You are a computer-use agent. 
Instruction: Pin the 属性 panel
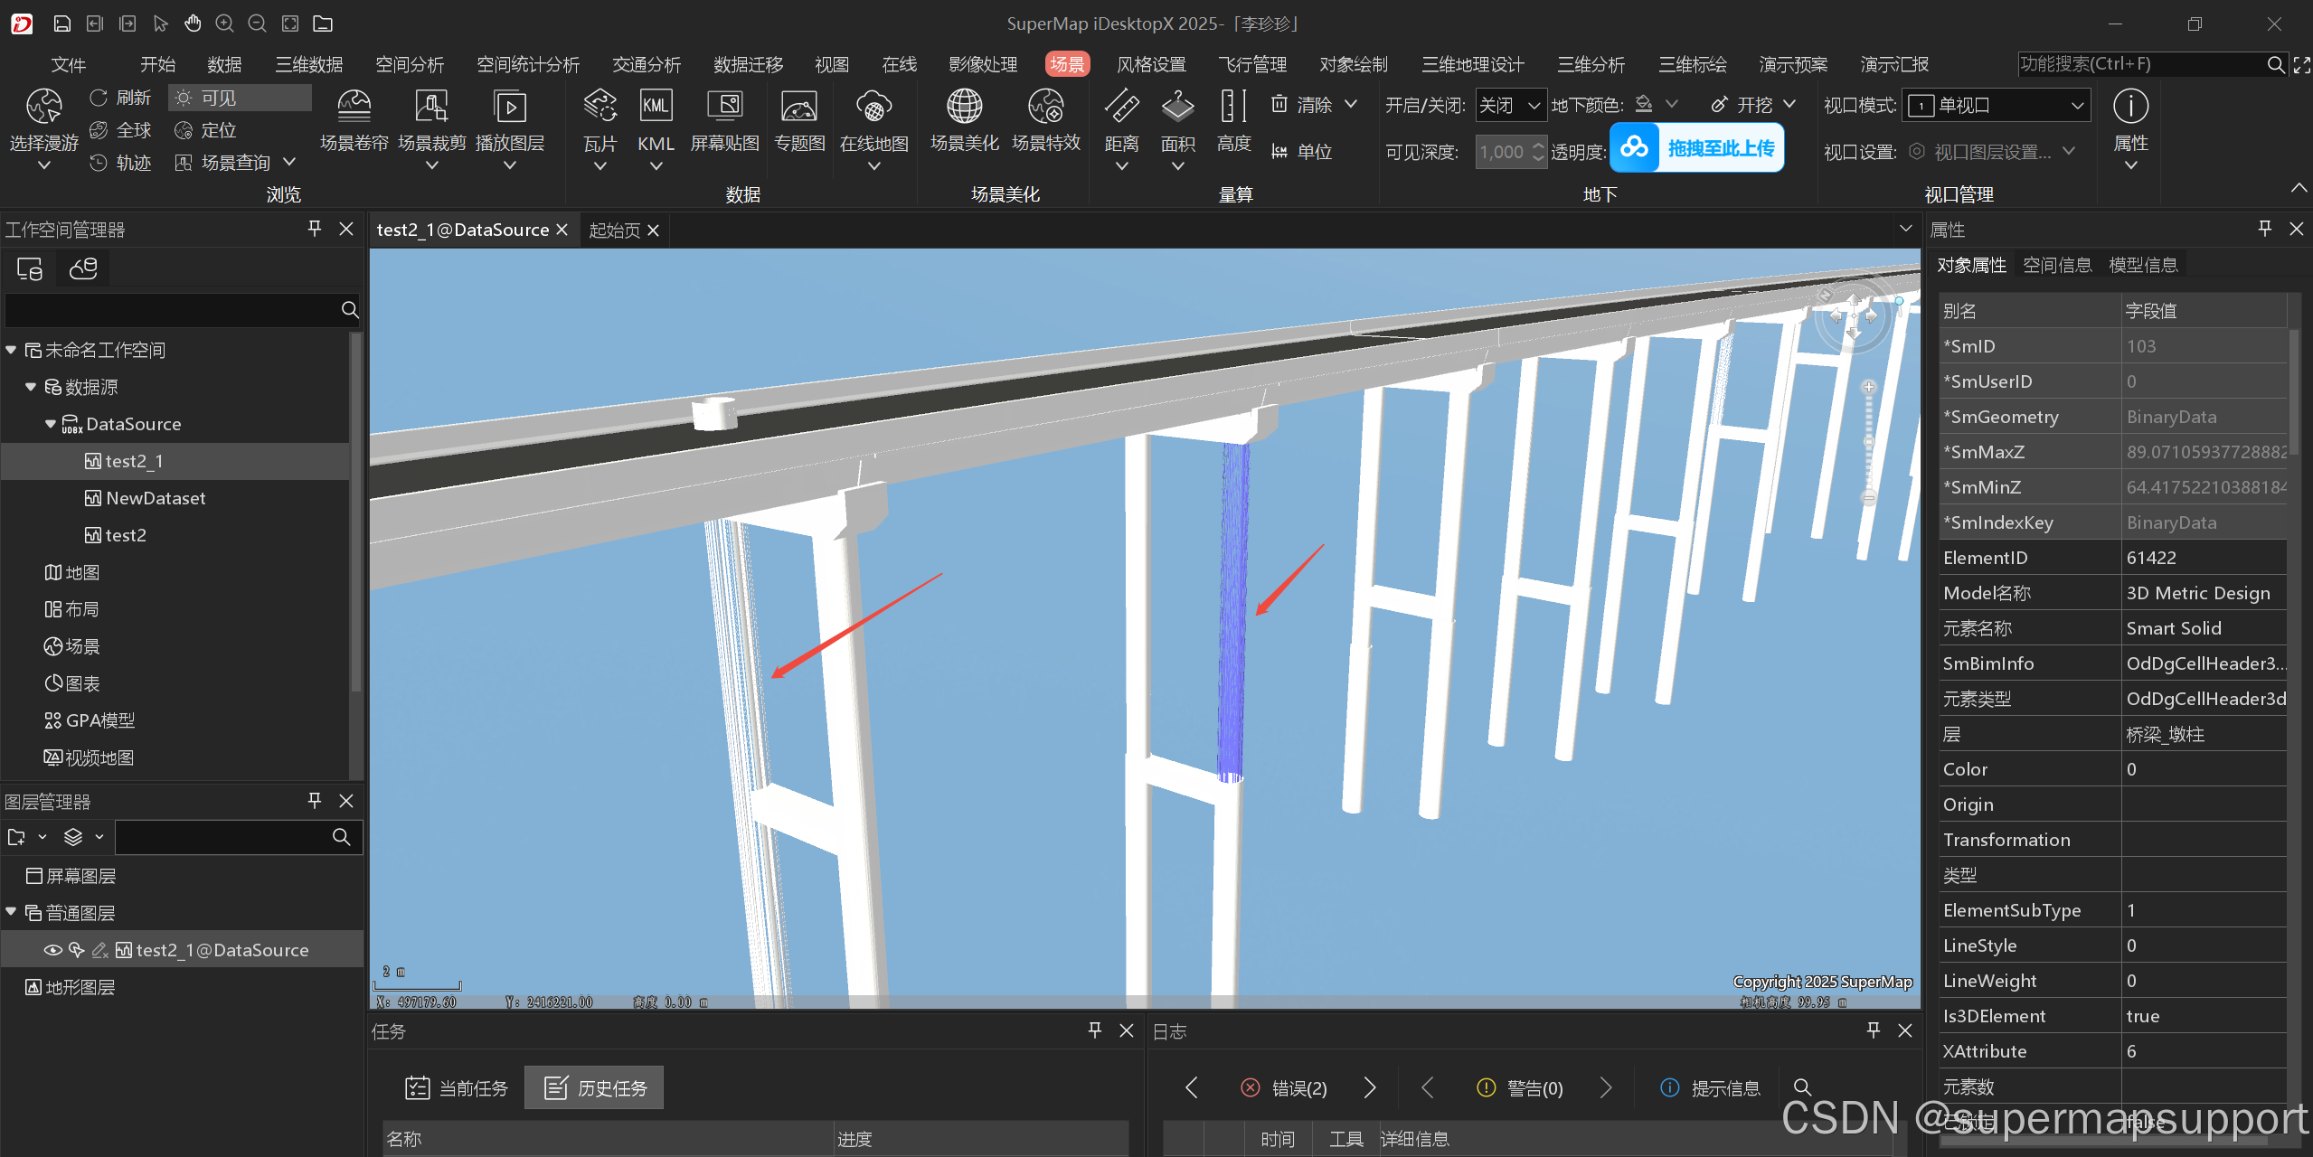(2265, 229)
